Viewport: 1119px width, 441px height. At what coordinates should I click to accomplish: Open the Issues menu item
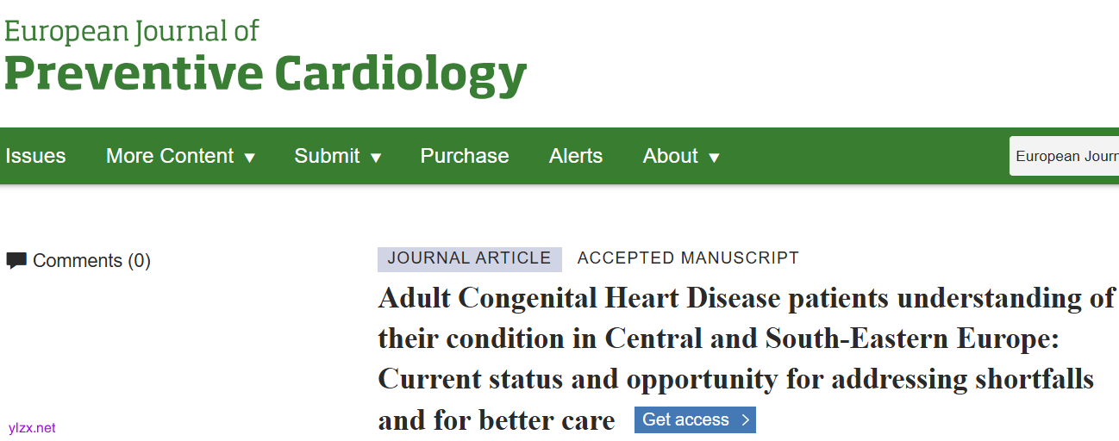click(x=35, y=156)
